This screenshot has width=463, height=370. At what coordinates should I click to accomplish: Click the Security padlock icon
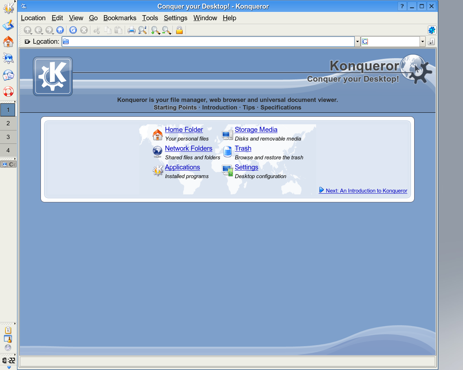[x=179, y=30]
